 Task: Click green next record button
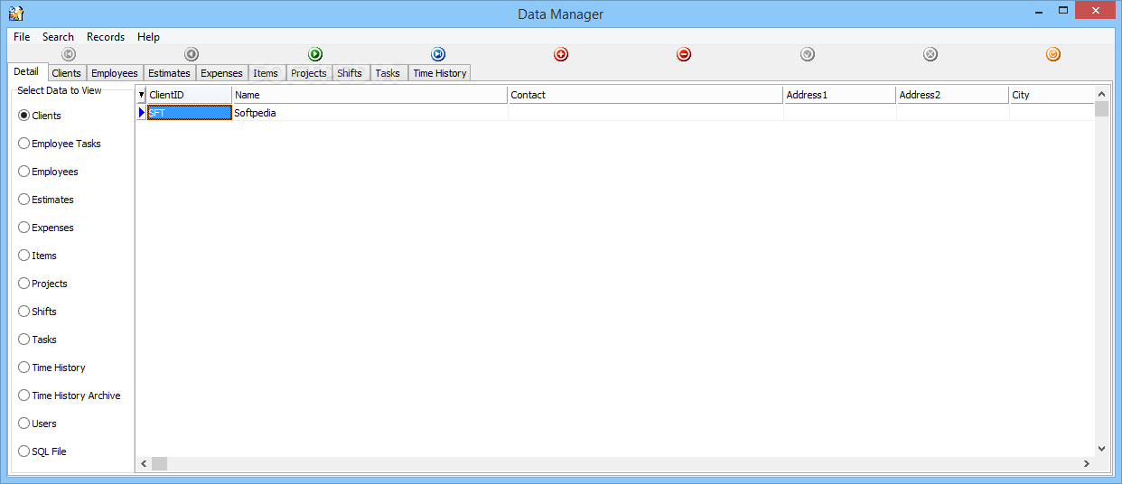coord(315,54)
